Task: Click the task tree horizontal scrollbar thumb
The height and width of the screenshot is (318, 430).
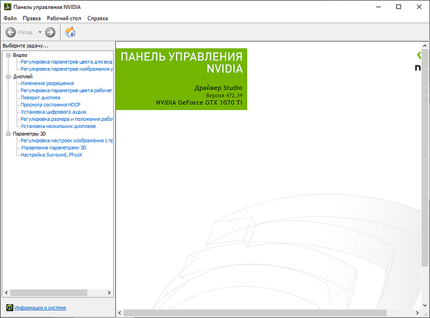Action: pos(48,293)
